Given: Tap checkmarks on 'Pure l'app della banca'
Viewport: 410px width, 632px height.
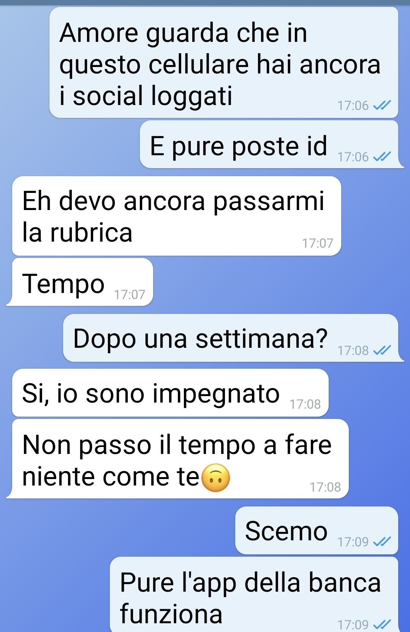Looking at the screenshot, I should (x=382, y=624).
